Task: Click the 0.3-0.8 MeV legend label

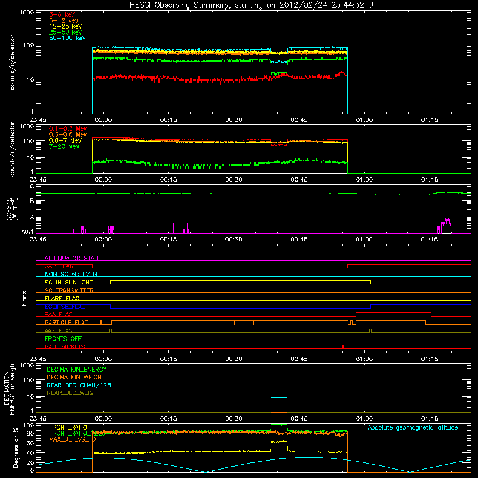Action: (x=68, y=134)
